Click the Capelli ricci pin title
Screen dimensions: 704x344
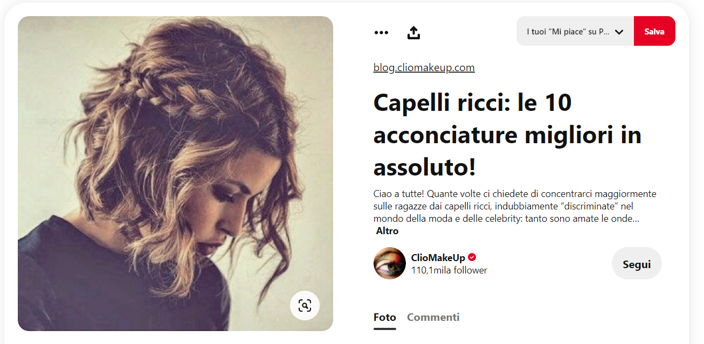507,135
